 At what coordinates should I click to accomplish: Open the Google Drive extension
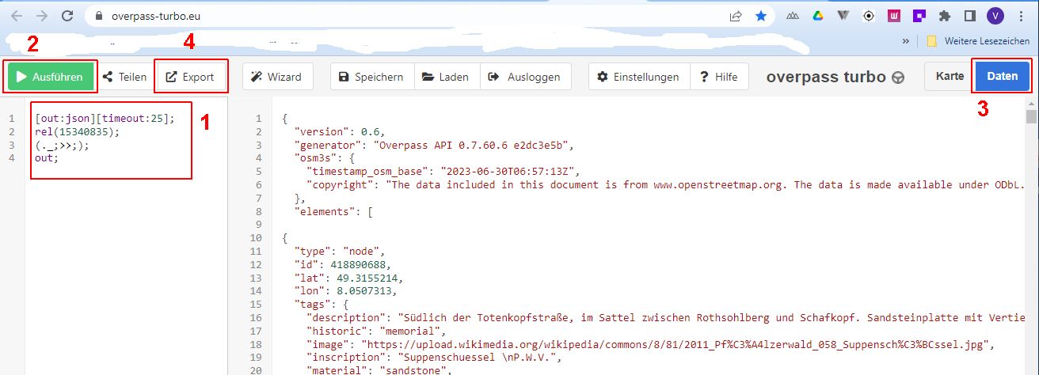point(819,16)
